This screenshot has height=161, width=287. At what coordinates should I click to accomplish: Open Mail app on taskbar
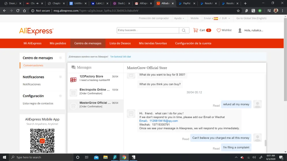point(96,157)
